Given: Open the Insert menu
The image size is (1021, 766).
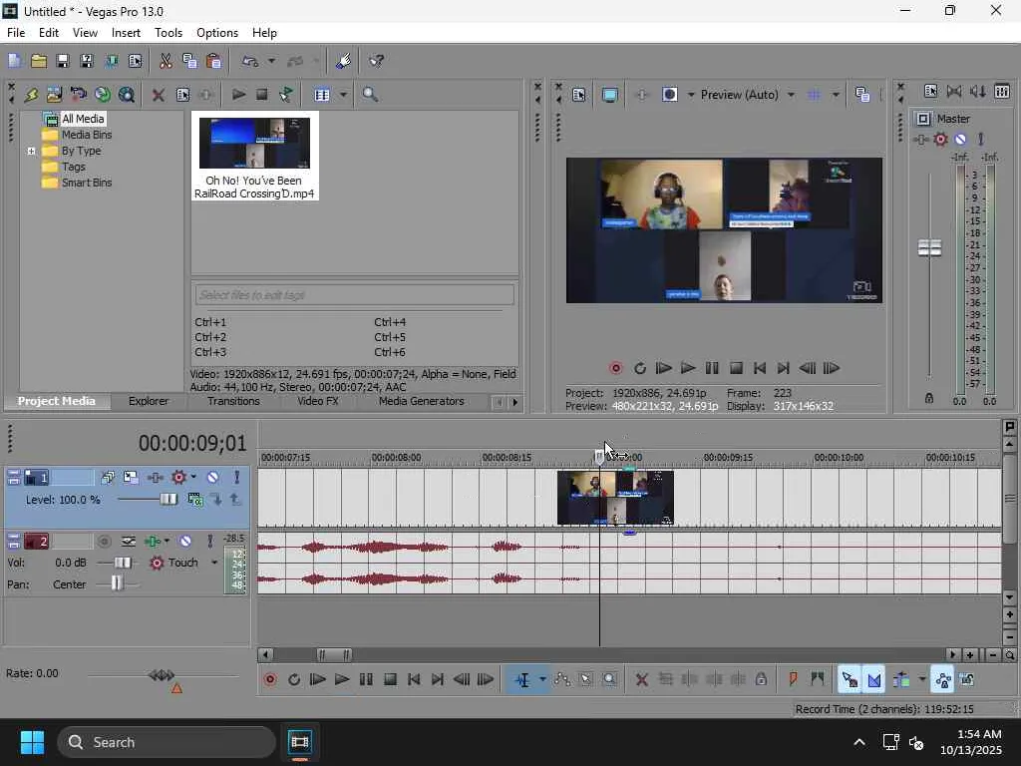Looking at the screenshot, I should point(126,33).
